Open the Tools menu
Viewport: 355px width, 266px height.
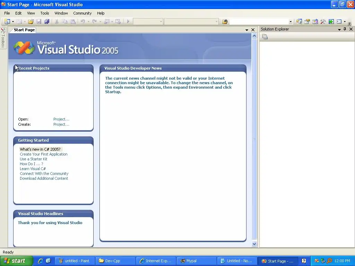[45, 13]
